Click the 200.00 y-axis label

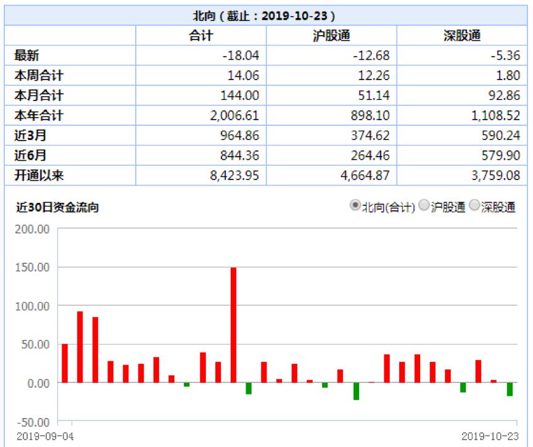(x=32, y=229)
